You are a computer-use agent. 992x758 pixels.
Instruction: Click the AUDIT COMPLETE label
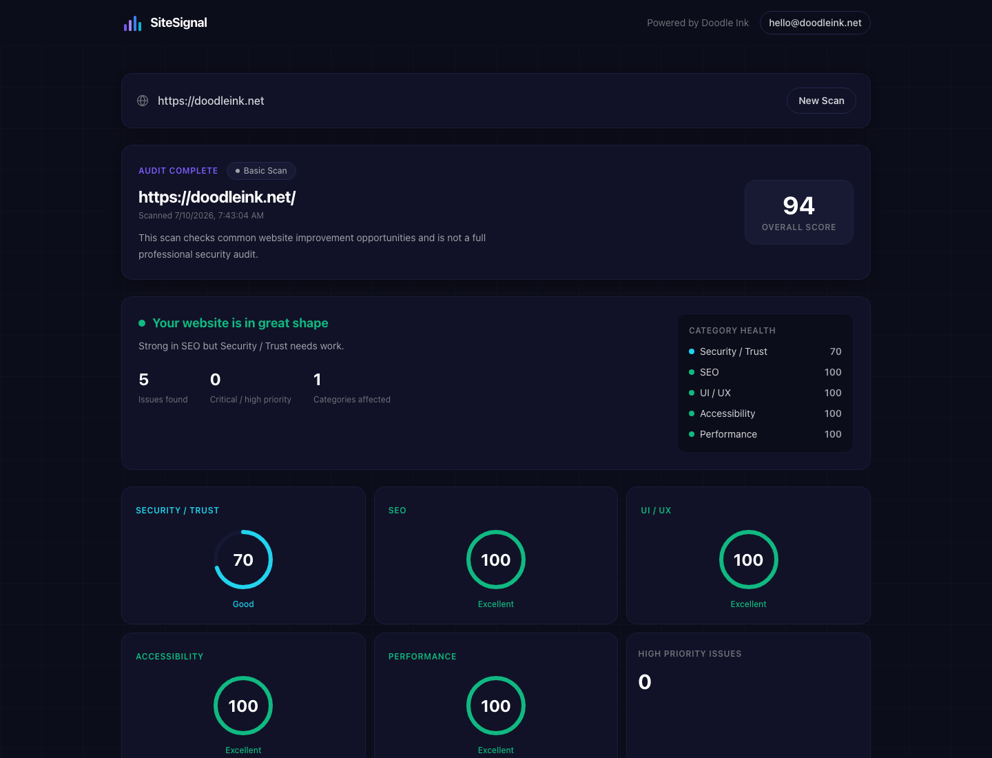(178, 171)
